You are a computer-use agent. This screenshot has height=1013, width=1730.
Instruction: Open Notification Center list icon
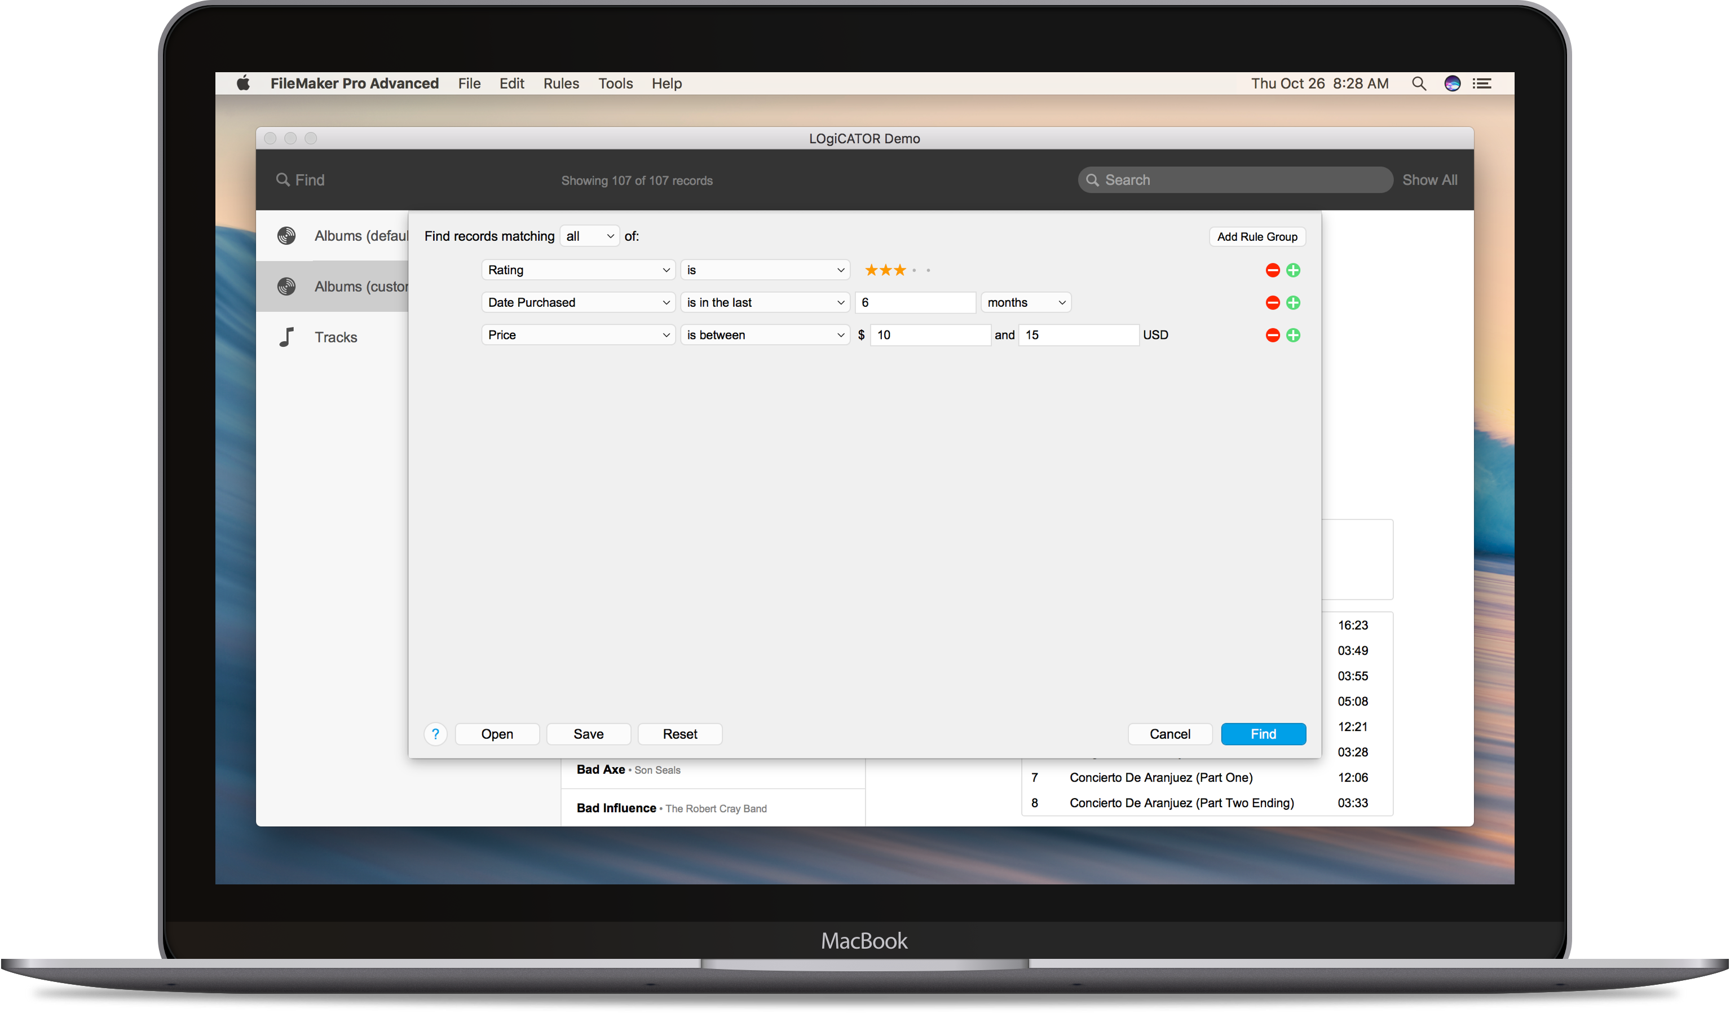1482,83
